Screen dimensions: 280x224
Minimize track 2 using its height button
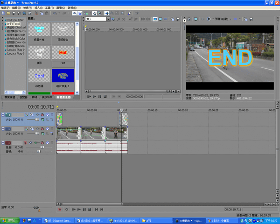click(x=3, y=129)
